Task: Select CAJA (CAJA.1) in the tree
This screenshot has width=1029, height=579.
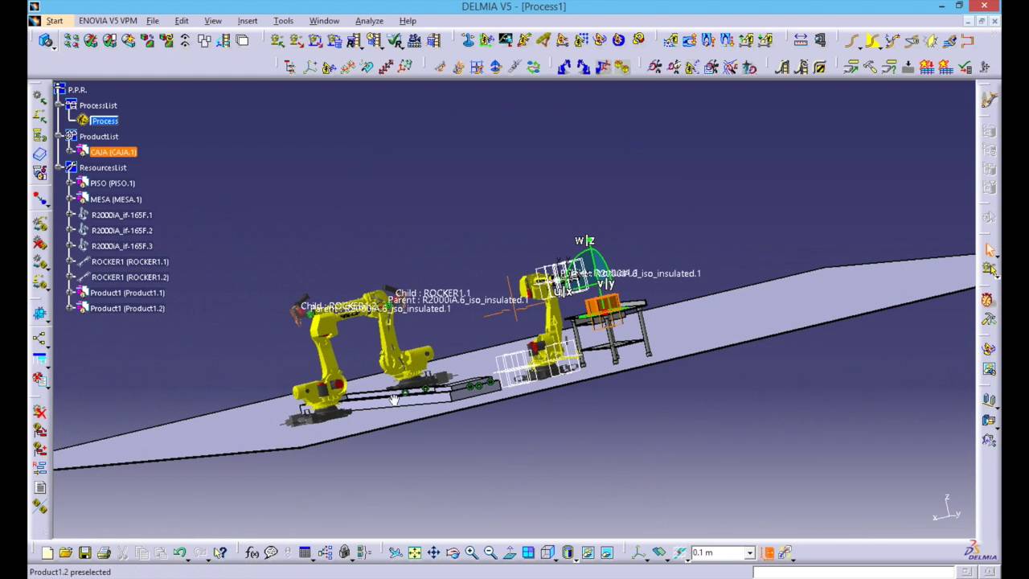Action: coord(113,152)
